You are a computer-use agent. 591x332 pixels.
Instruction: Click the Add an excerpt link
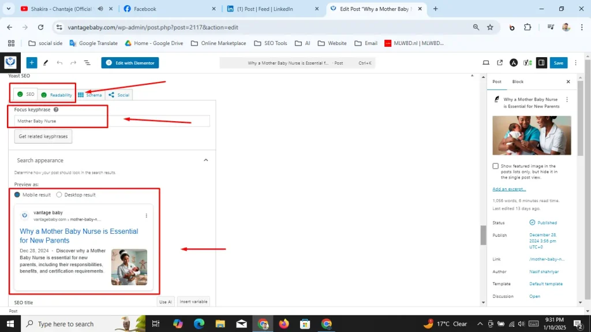(509, 189)
